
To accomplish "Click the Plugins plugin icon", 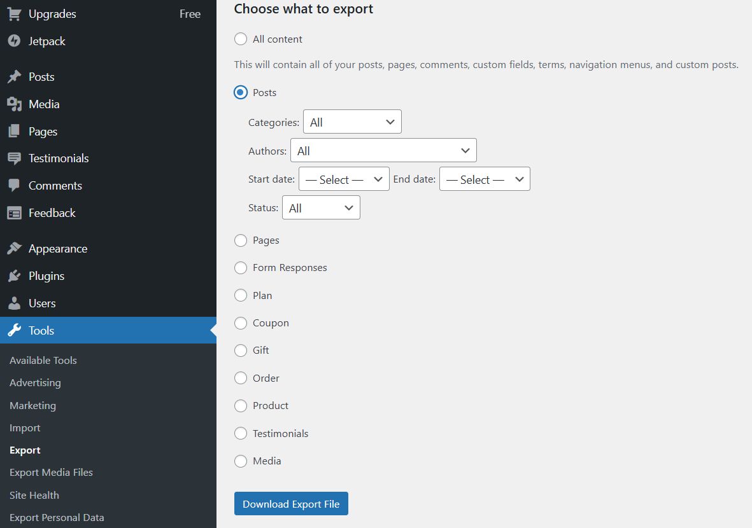I will point(14,275).
